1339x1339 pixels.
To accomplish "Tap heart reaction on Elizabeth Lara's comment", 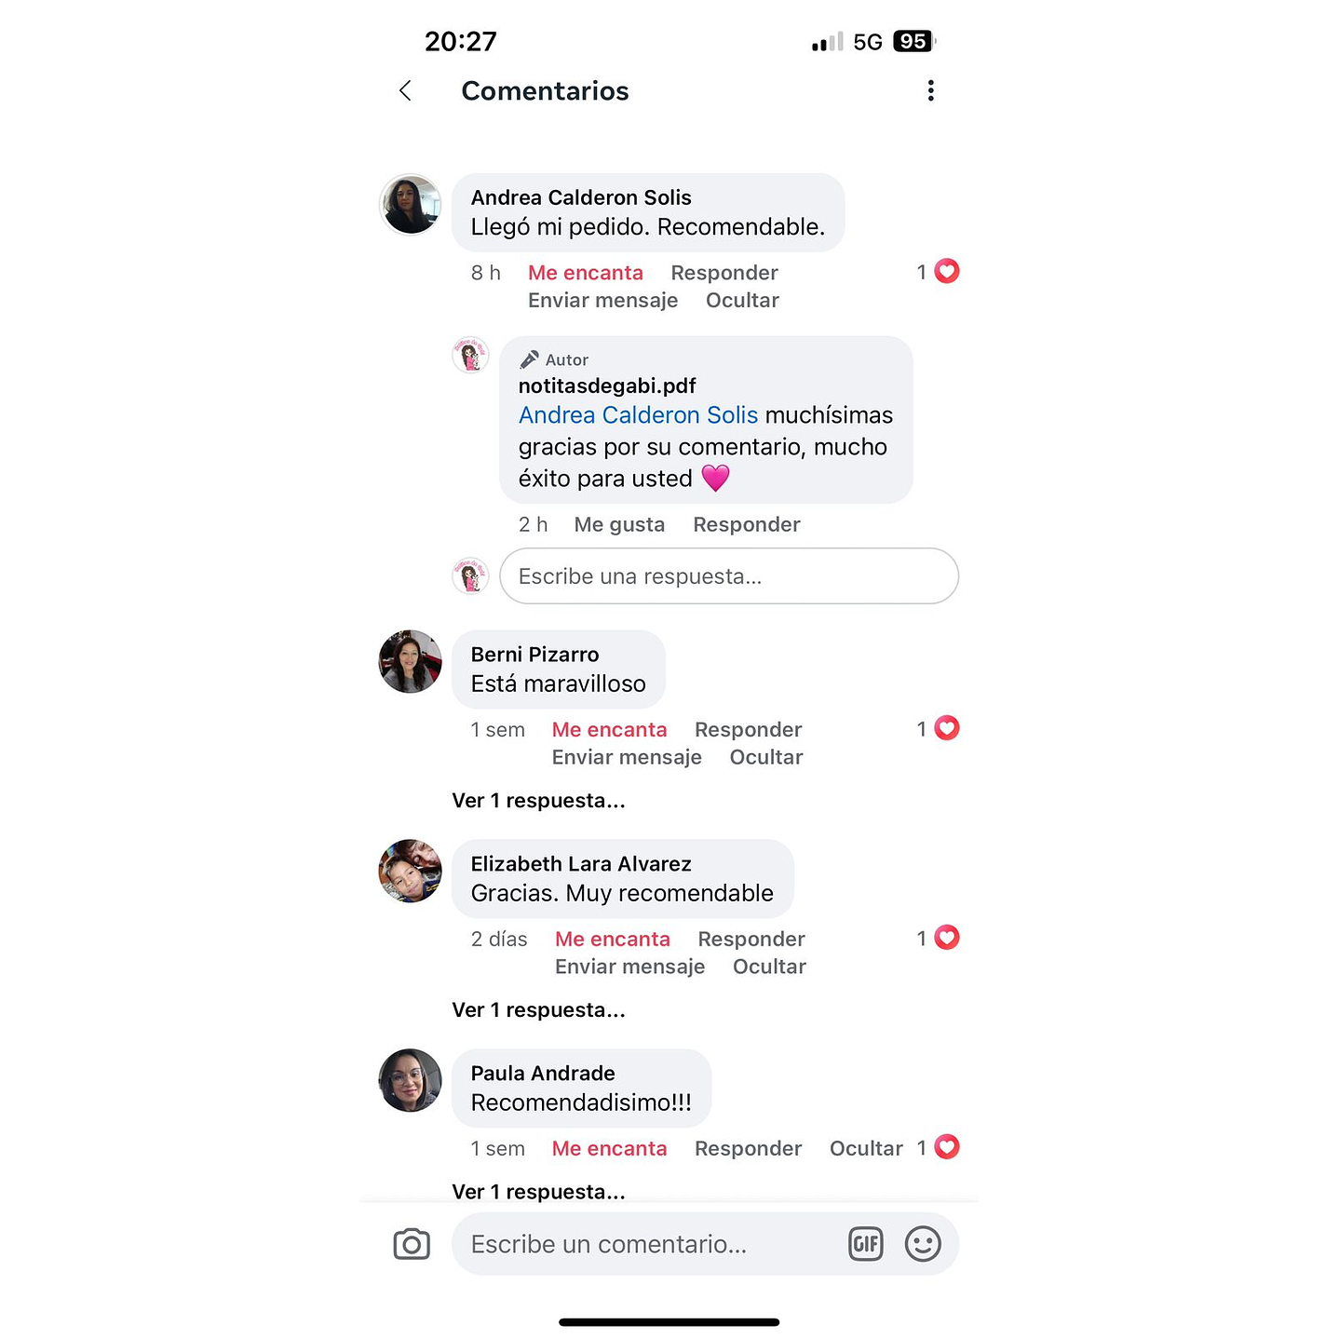I will (x=938, y=938).
